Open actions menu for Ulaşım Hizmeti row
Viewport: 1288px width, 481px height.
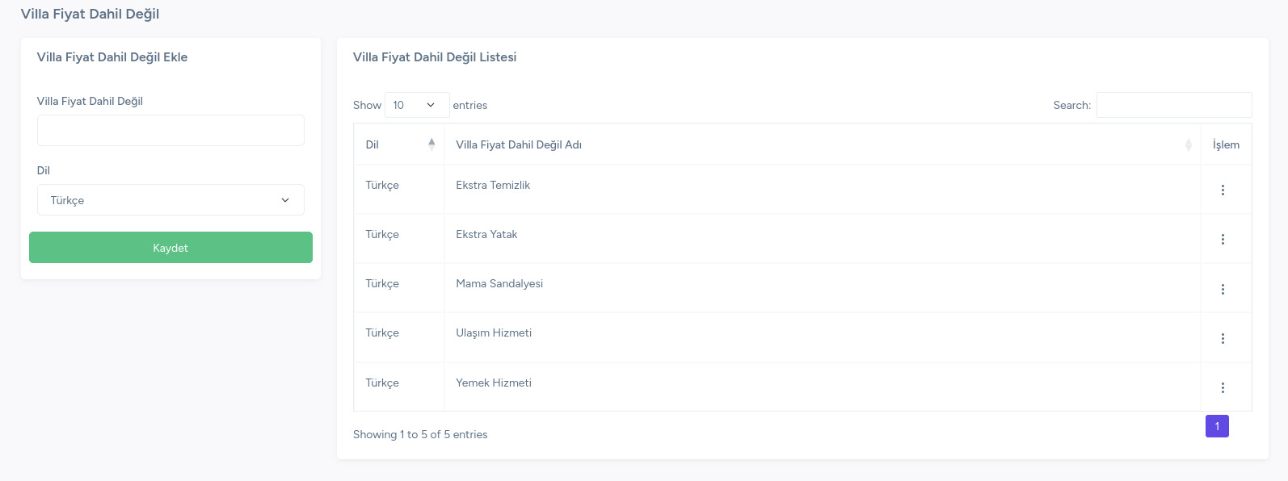pos(1223,338)
